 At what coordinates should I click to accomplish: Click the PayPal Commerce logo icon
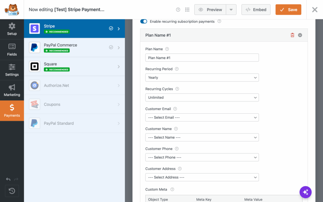click(35, 48)
